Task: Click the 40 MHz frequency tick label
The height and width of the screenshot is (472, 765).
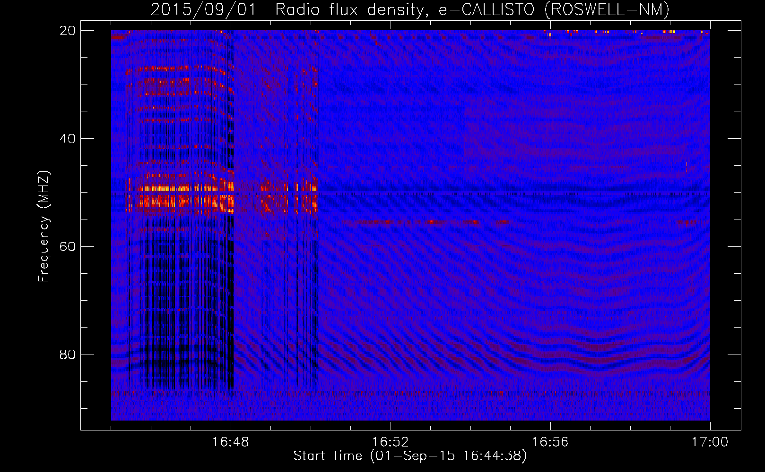Action: tap(68, 139)
